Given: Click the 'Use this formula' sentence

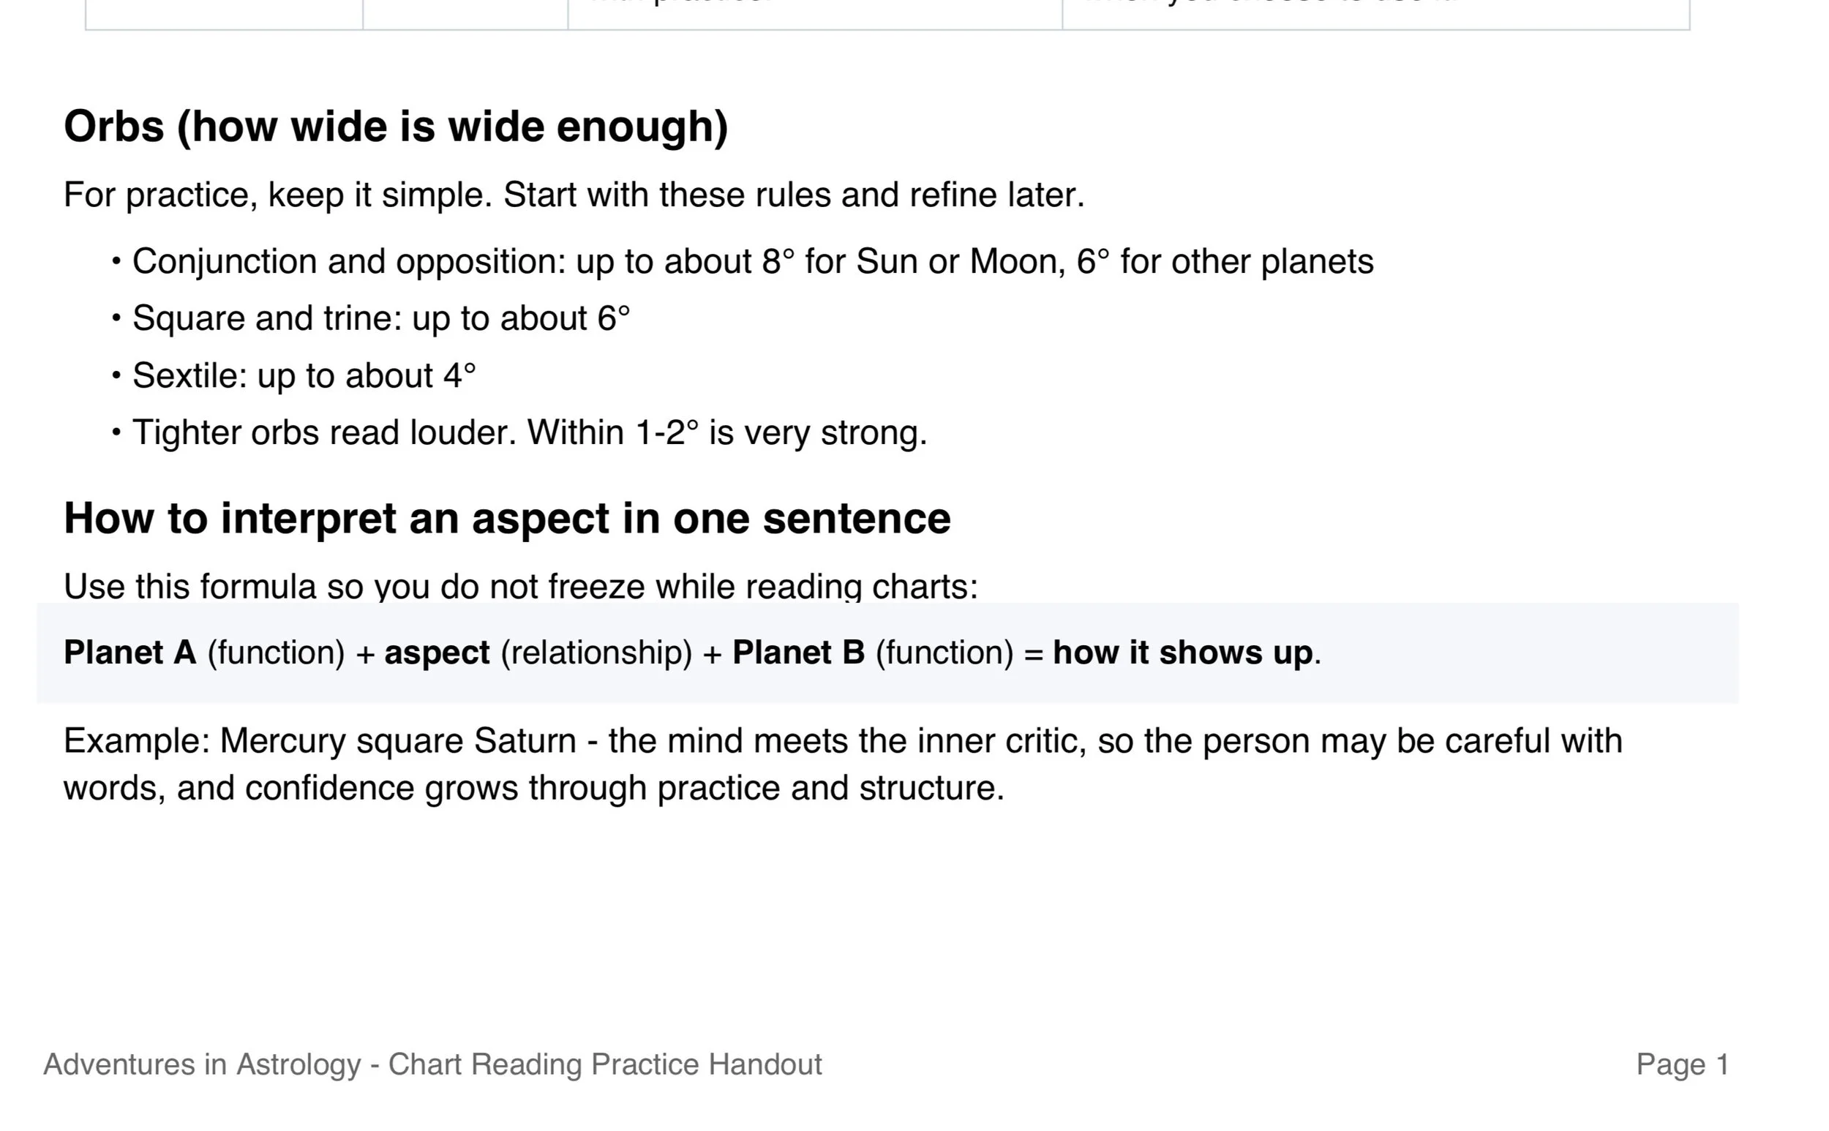Looking at the screenshot, I should pos(521,587).
